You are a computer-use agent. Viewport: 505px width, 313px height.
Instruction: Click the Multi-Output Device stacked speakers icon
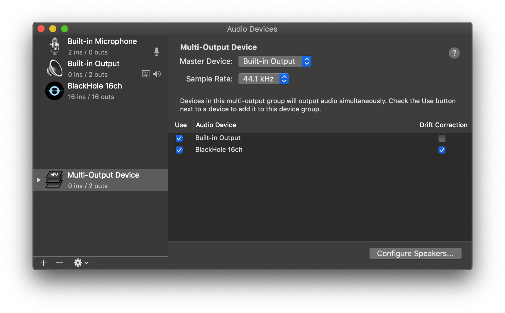click(x=55, y=180)
